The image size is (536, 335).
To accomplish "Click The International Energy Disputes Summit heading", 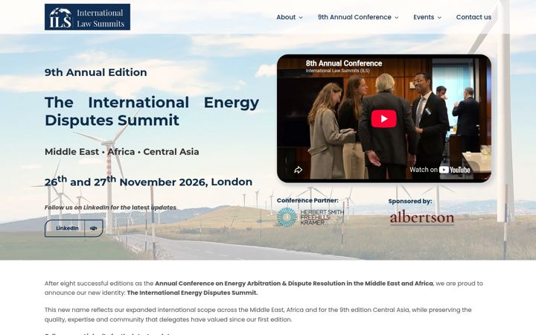I will (x=152, y=111).
